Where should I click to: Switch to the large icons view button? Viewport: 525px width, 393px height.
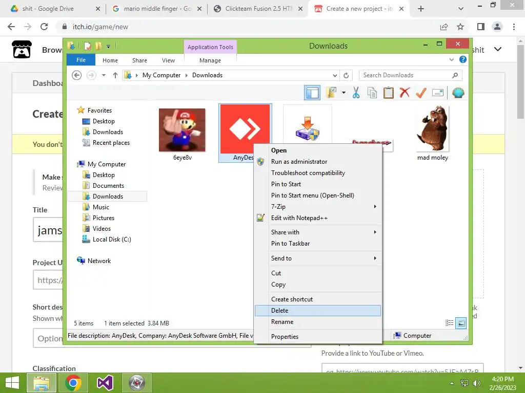coord(461,323)
